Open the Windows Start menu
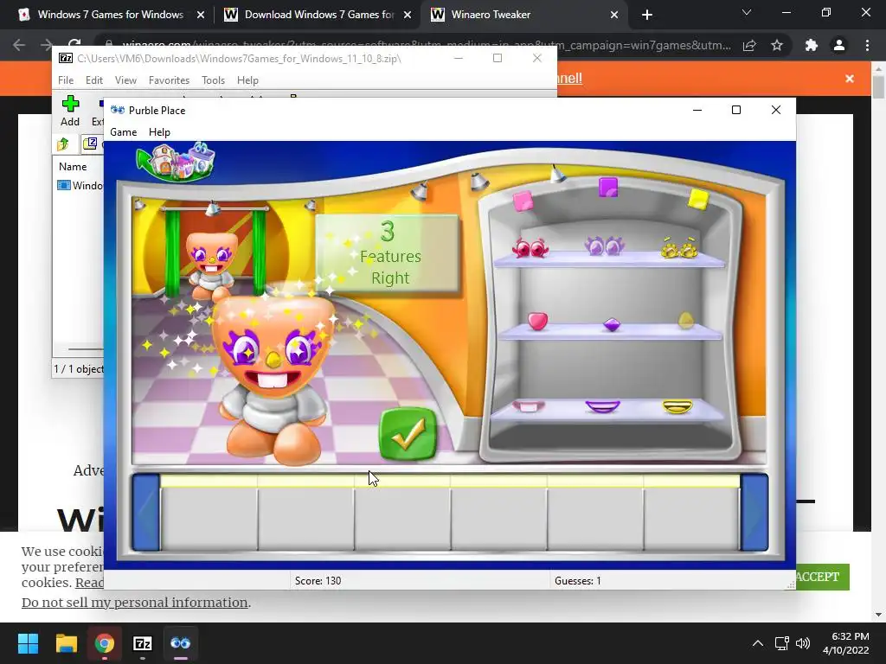 pyautogui.click(x=28, y=643)
